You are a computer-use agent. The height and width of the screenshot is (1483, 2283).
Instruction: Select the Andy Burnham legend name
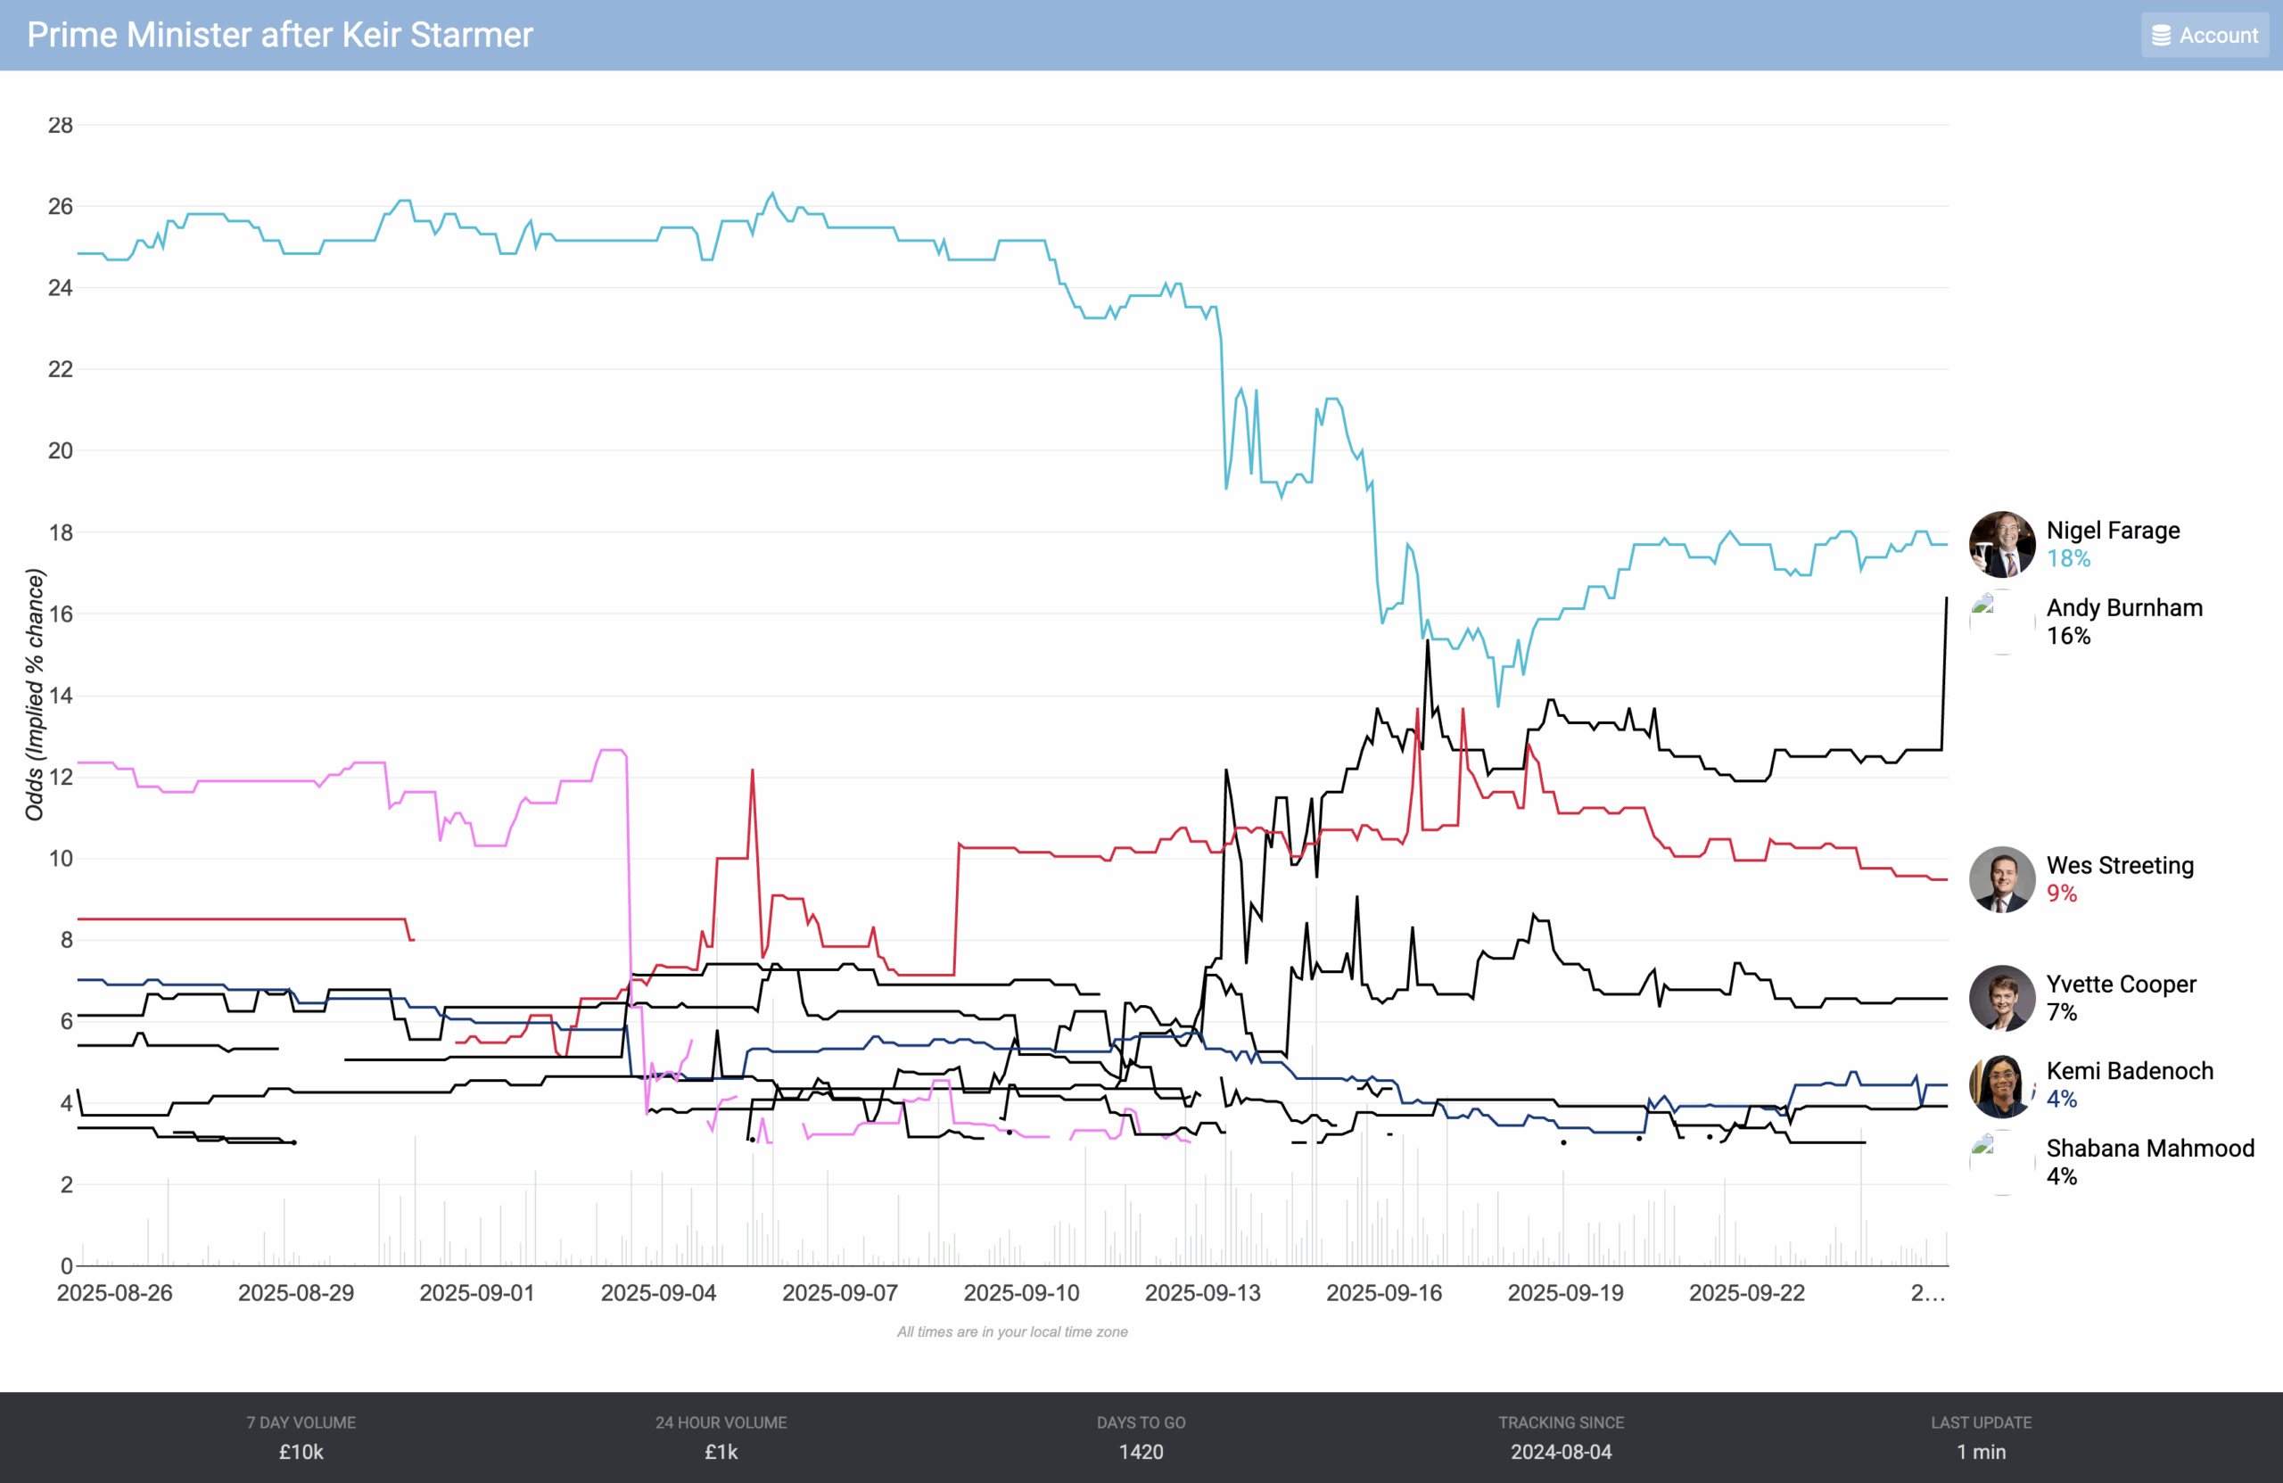coord(2123,608)
